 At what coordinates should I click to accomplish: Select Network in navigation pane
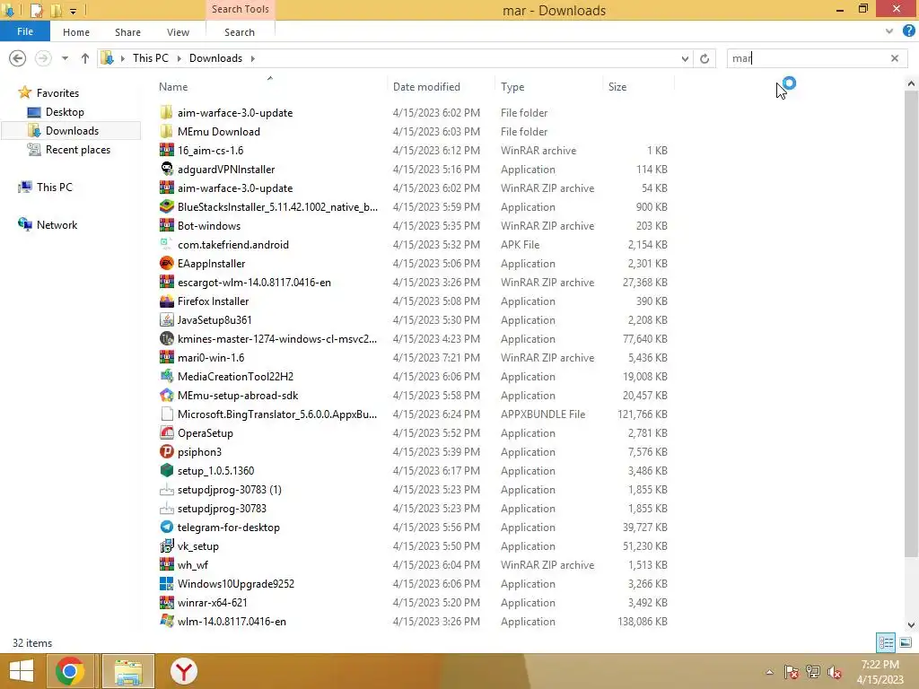(x=57, y=225)
